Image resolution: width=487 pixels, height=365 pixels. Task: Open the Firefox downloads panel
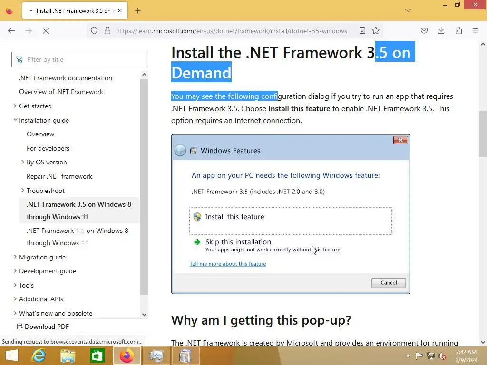441,30
